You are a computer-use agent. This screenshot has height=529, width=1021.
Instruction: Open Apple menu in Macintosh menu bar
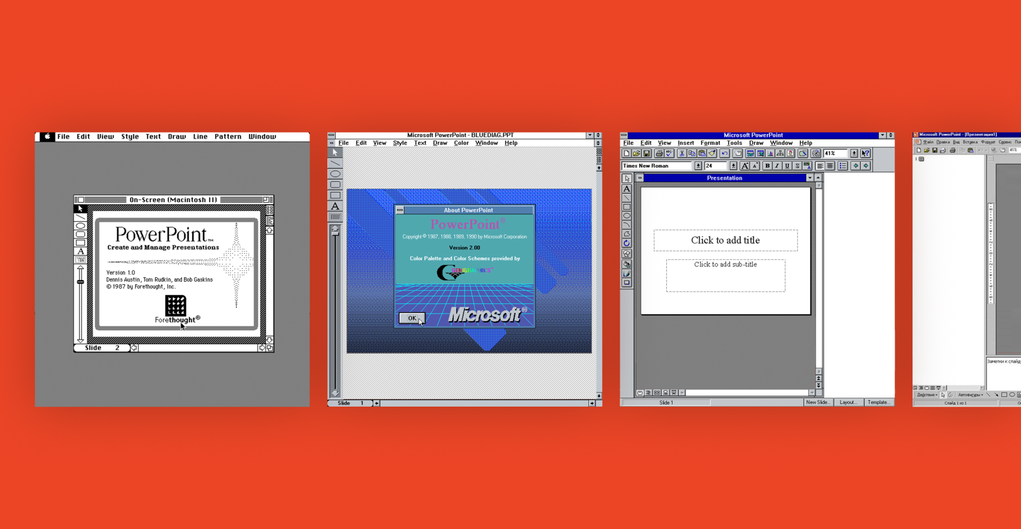tap(47, 136)
